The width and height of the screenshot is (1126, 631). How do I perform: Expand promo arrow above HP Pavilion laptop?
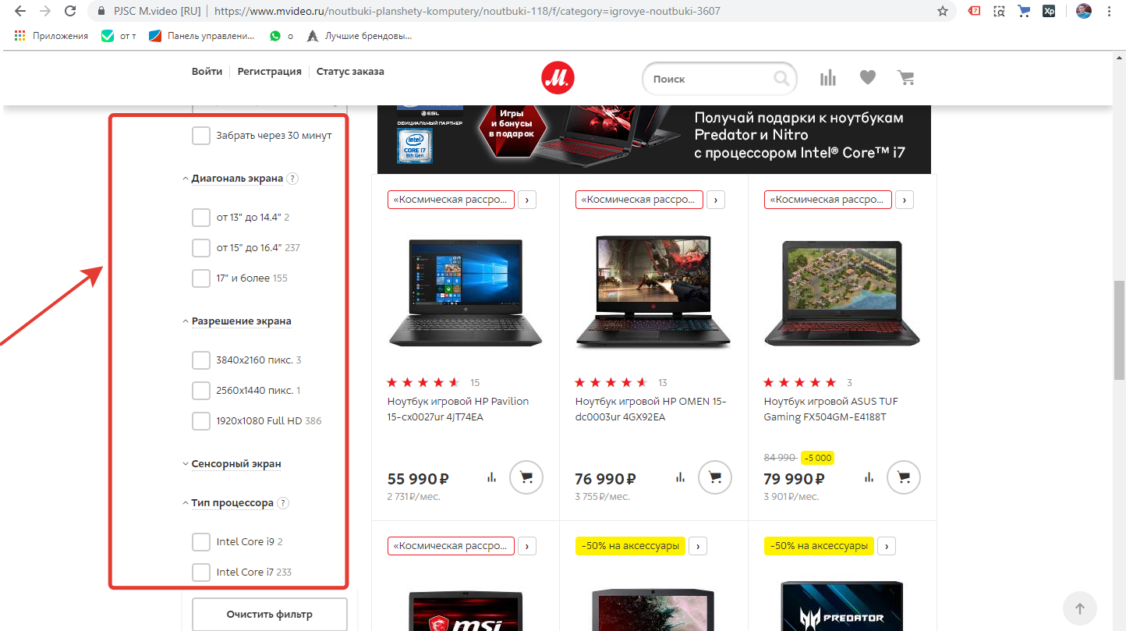point(527,200)
